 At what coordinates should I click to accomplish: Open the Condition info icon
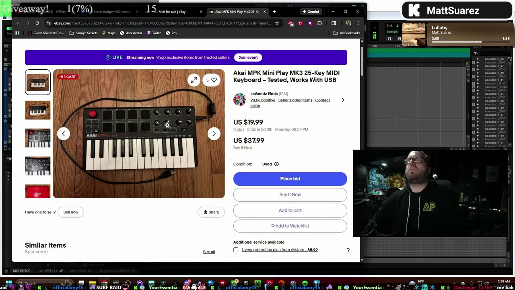[x=276, y=164]
